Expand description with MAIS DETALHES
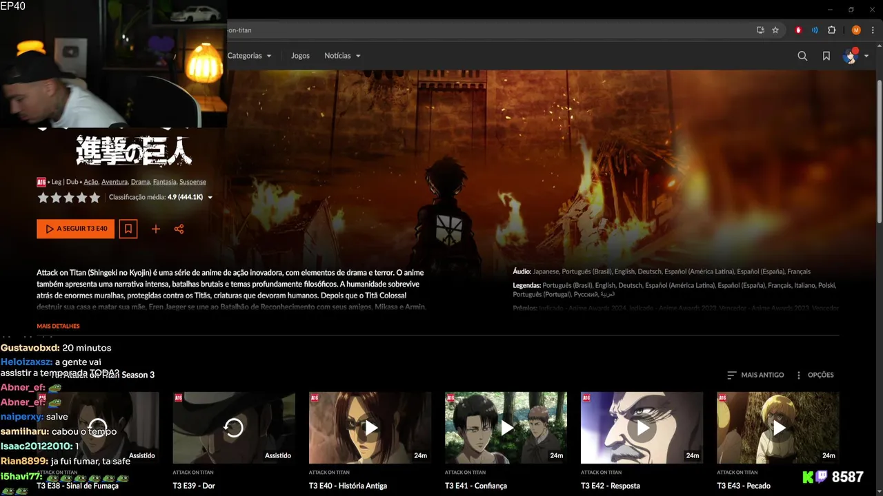The width and height of the screenshot is (883, 496). tap(58, 326)
